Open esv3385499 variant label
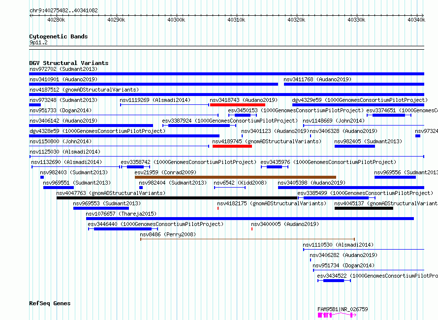The height and width of the screenshot is (320, 438). coord(365,193)
